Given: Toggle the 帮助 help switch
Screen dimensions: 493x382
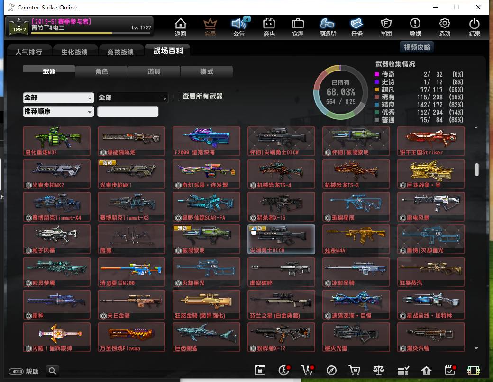Looking at the screenshot, I should 16,372.
